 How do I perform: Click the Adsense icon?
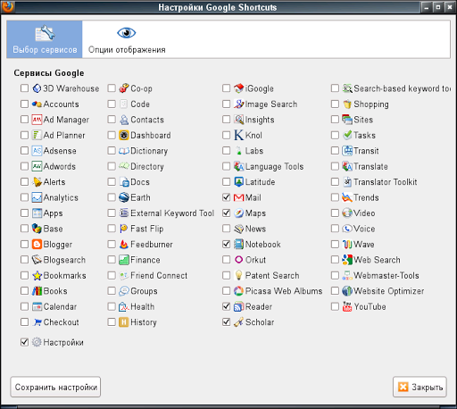point(37,151)
